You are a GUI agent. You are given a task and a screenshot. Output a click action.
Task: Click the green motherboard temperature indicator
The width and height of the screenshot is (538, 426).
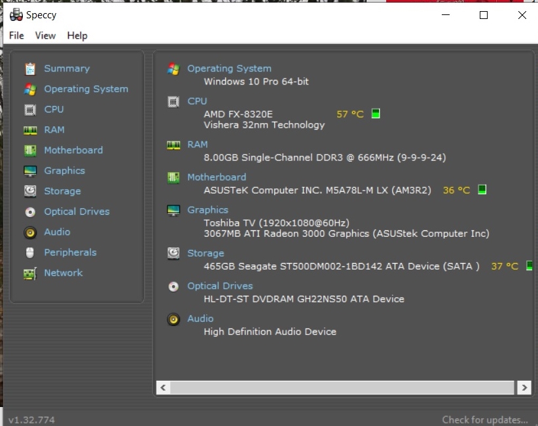click(x=482, y=189)
